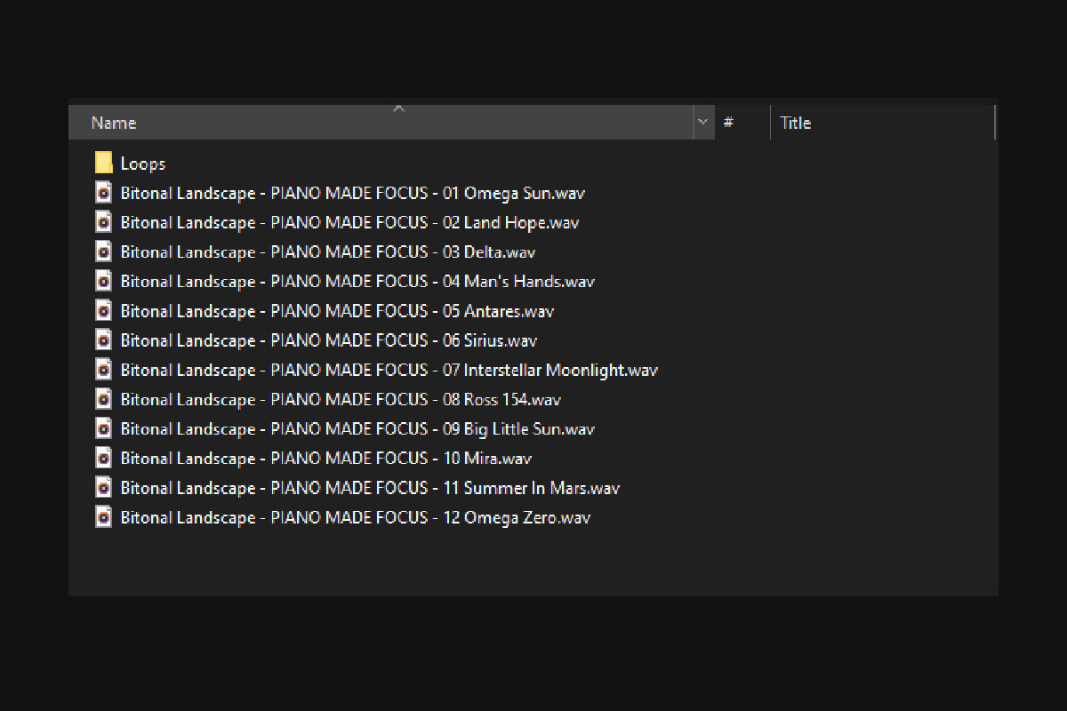Screen dimensions: 1067x711
Task: Click the 02 Land Hope.wav file icon
Action: pos(103,222)
